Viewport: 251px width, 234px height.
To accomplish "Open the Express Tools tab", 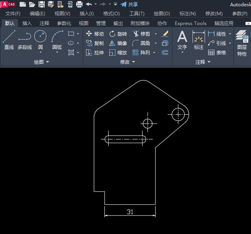I will 191,23.
